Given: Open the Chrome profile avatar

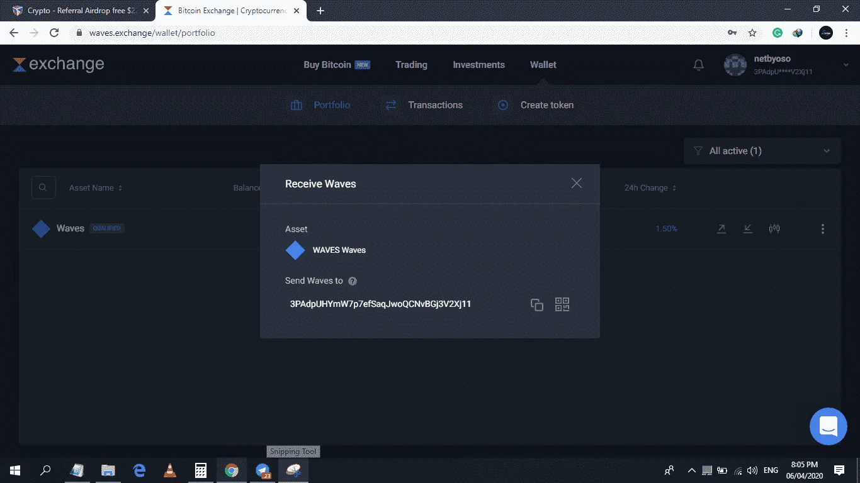Looking at the screenshot, I should 826,33.
